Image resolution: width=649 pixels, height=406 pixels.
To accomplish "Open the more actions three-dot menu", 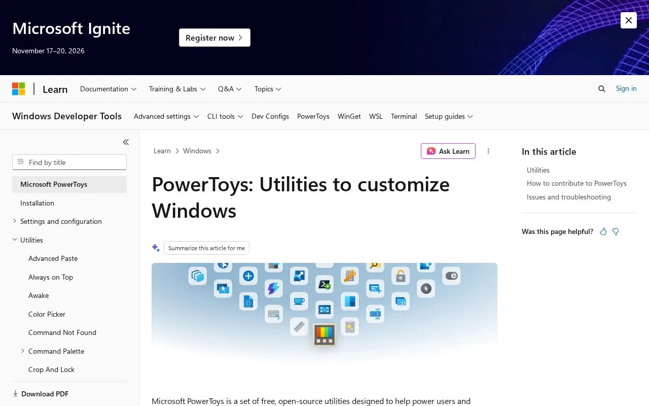I will [488, 151].
